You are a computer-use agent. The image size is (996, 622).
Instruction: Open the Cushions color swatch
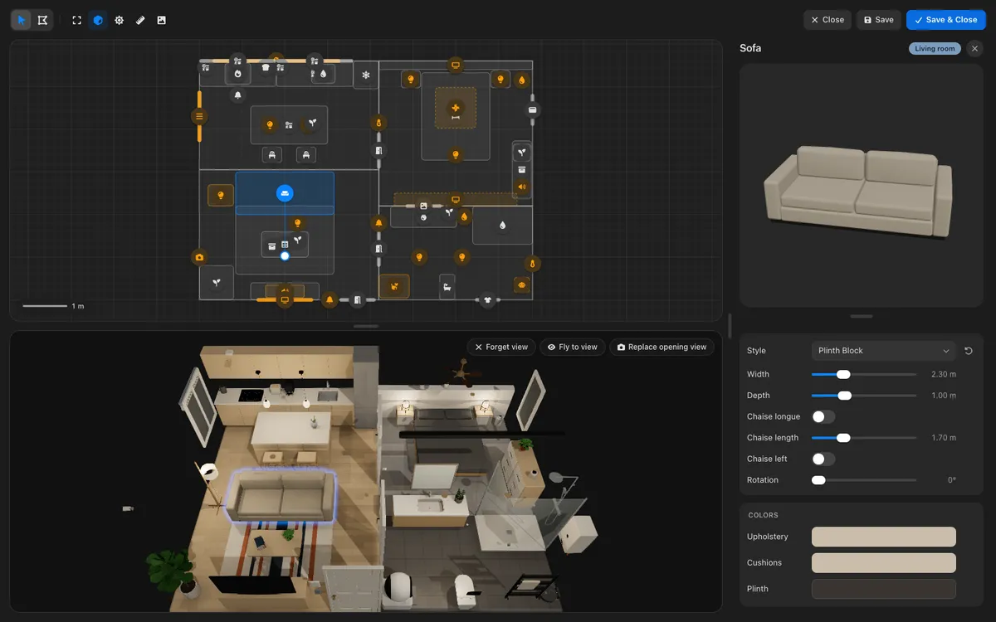[x=884, y=562]
